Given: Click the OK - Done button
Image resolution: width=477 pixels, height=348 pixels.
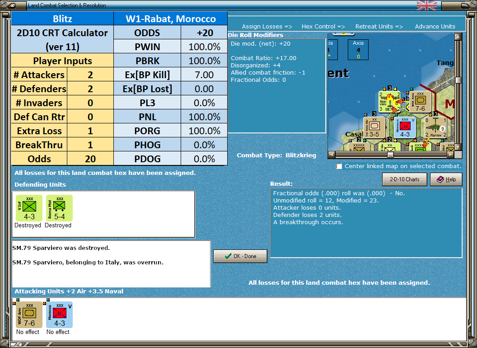Looking at the screenshot, I should (240, 256).
